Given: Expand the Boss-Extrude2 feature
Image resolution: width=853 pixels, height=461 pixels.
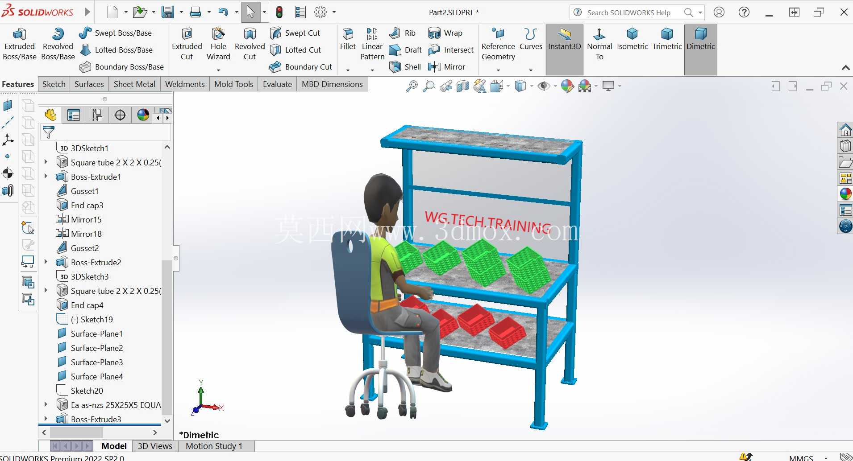Looking at the screenshot, I should (46, 262).
